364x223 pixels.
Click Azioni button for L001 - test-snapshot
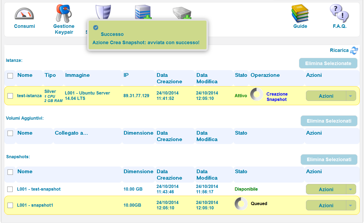coord(326,189)
